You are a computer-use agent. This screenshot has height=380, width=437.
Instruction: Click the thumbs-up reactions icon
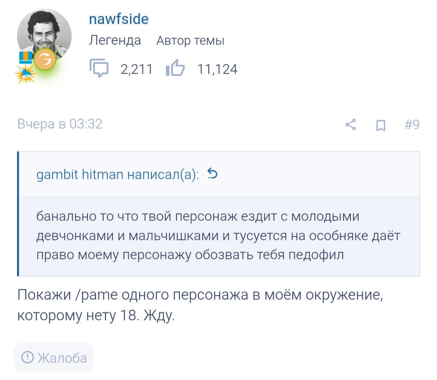(x=175, y=69)
